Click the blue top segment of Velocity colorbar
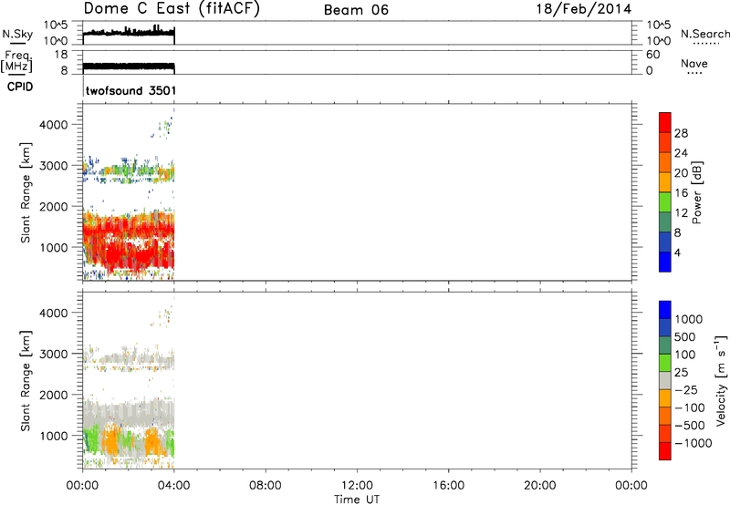This screenshot has width=730, height=505. (x=665, y=310)
